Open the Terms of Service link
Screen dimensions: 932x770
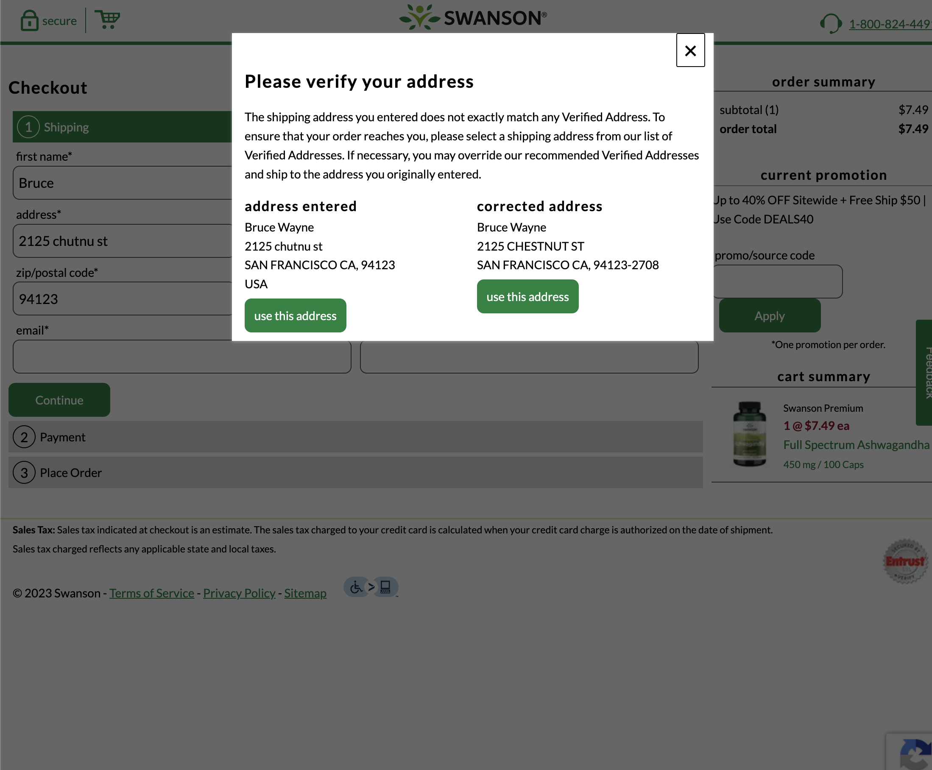[151, 593]
